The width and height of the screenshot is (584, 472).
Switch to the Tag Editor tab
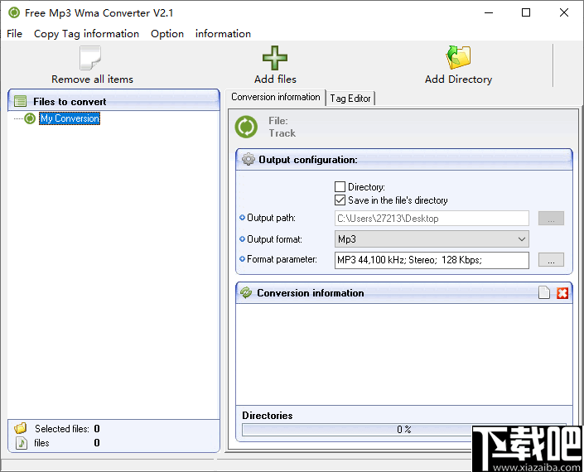pyautogui.click(x=350, y=99)
